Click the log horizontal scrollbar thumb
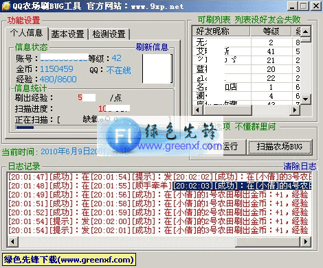 point(267,241)
